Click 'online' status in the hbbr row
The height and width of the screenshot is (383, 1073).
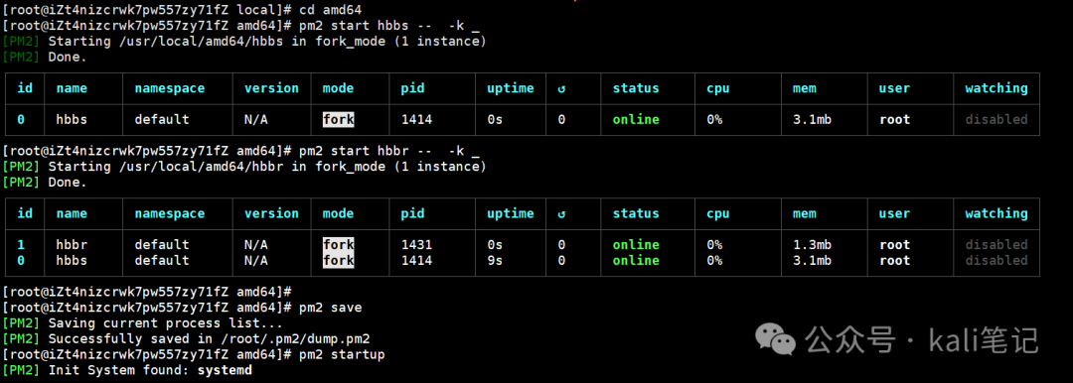point(636,245)
